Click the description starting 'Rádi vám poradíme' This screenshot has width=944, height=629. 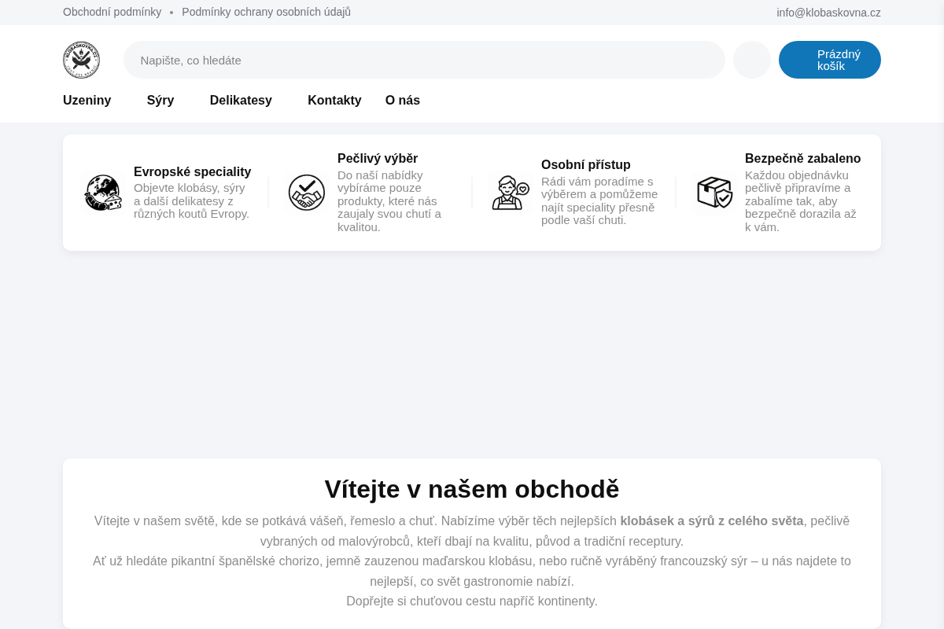599,200
